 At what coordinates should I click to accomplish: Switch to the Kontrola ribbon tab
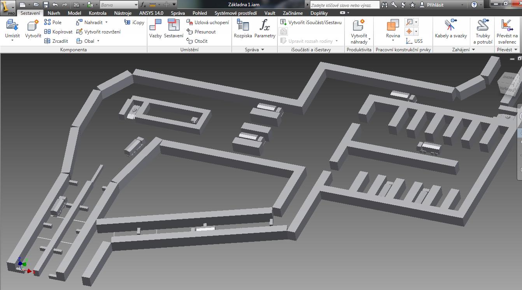point(98,13)
